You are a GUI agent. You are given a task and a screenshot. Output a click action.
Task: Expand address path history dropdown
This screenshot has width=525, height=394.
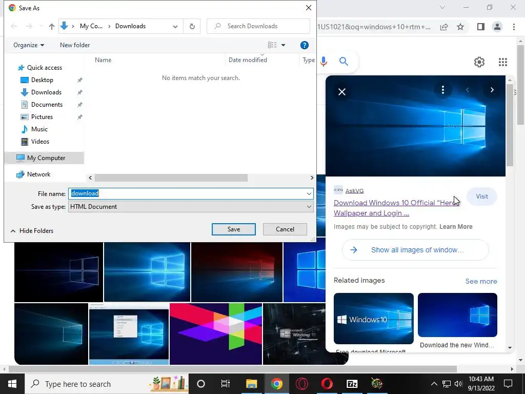coord(175,27)
